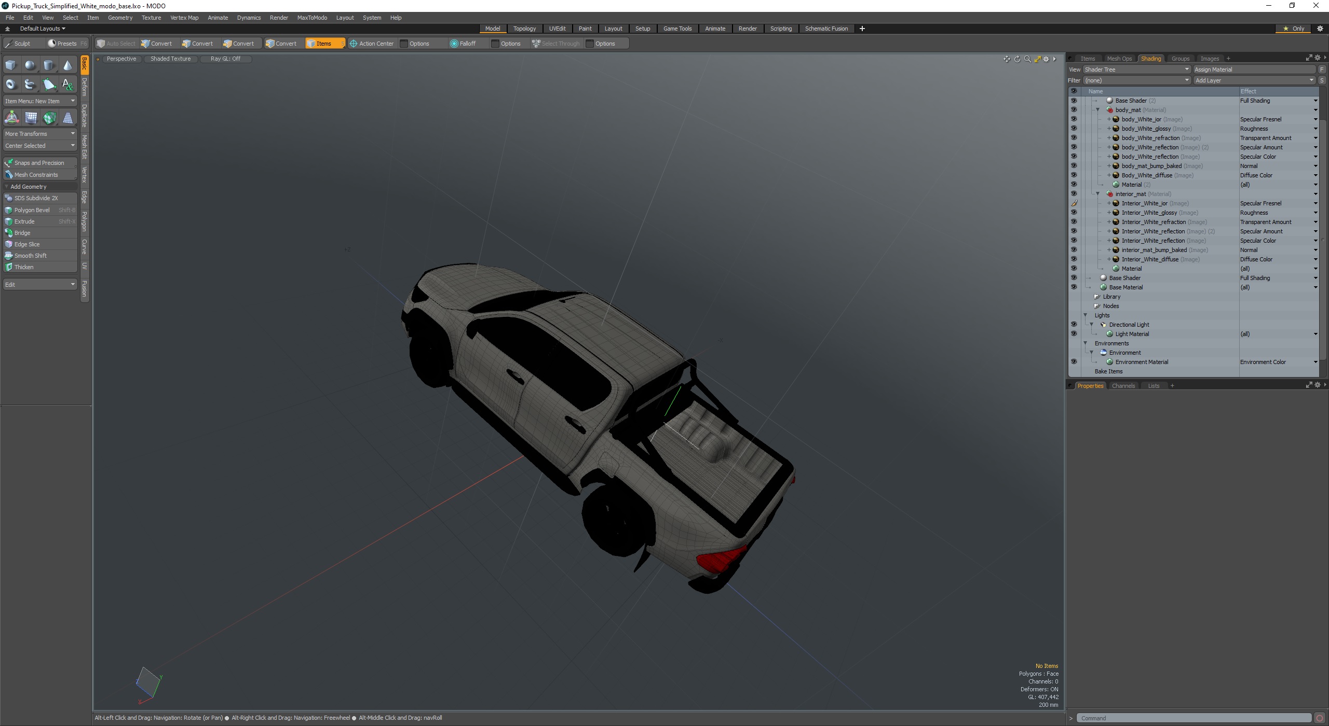Click the Action Center button
1329x726 pixels.
click(372, 44)
